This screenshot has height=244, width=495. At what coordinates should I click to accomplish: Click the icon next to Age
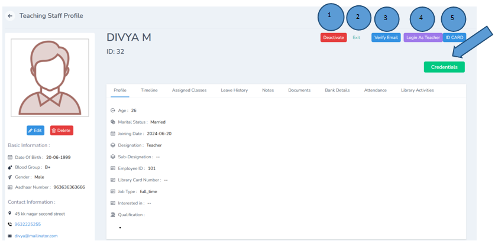point(113,110)
